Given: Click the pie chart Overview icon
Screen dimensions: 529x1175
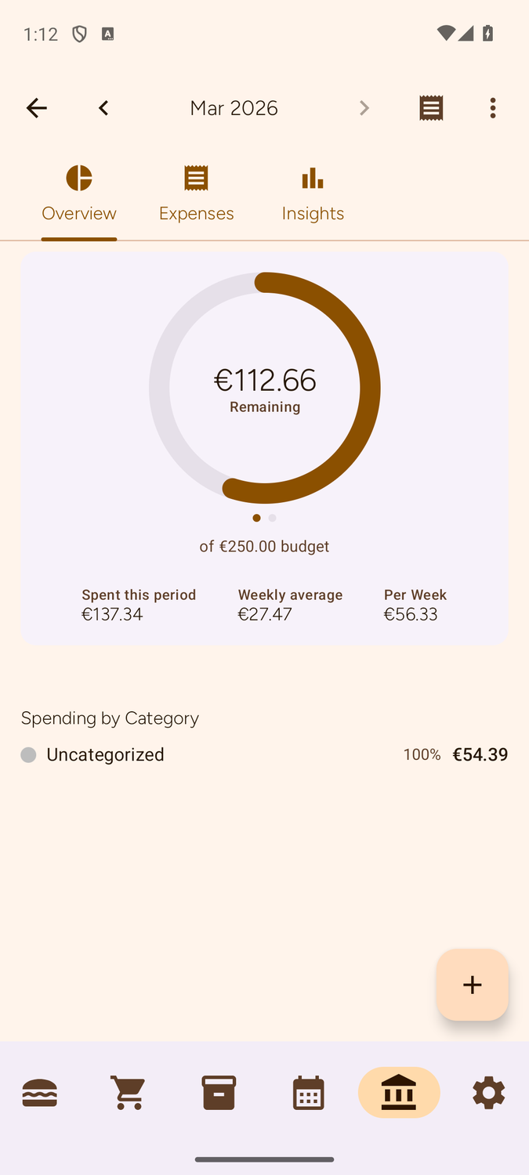Looking at the screenshot, I should [78, 178].
